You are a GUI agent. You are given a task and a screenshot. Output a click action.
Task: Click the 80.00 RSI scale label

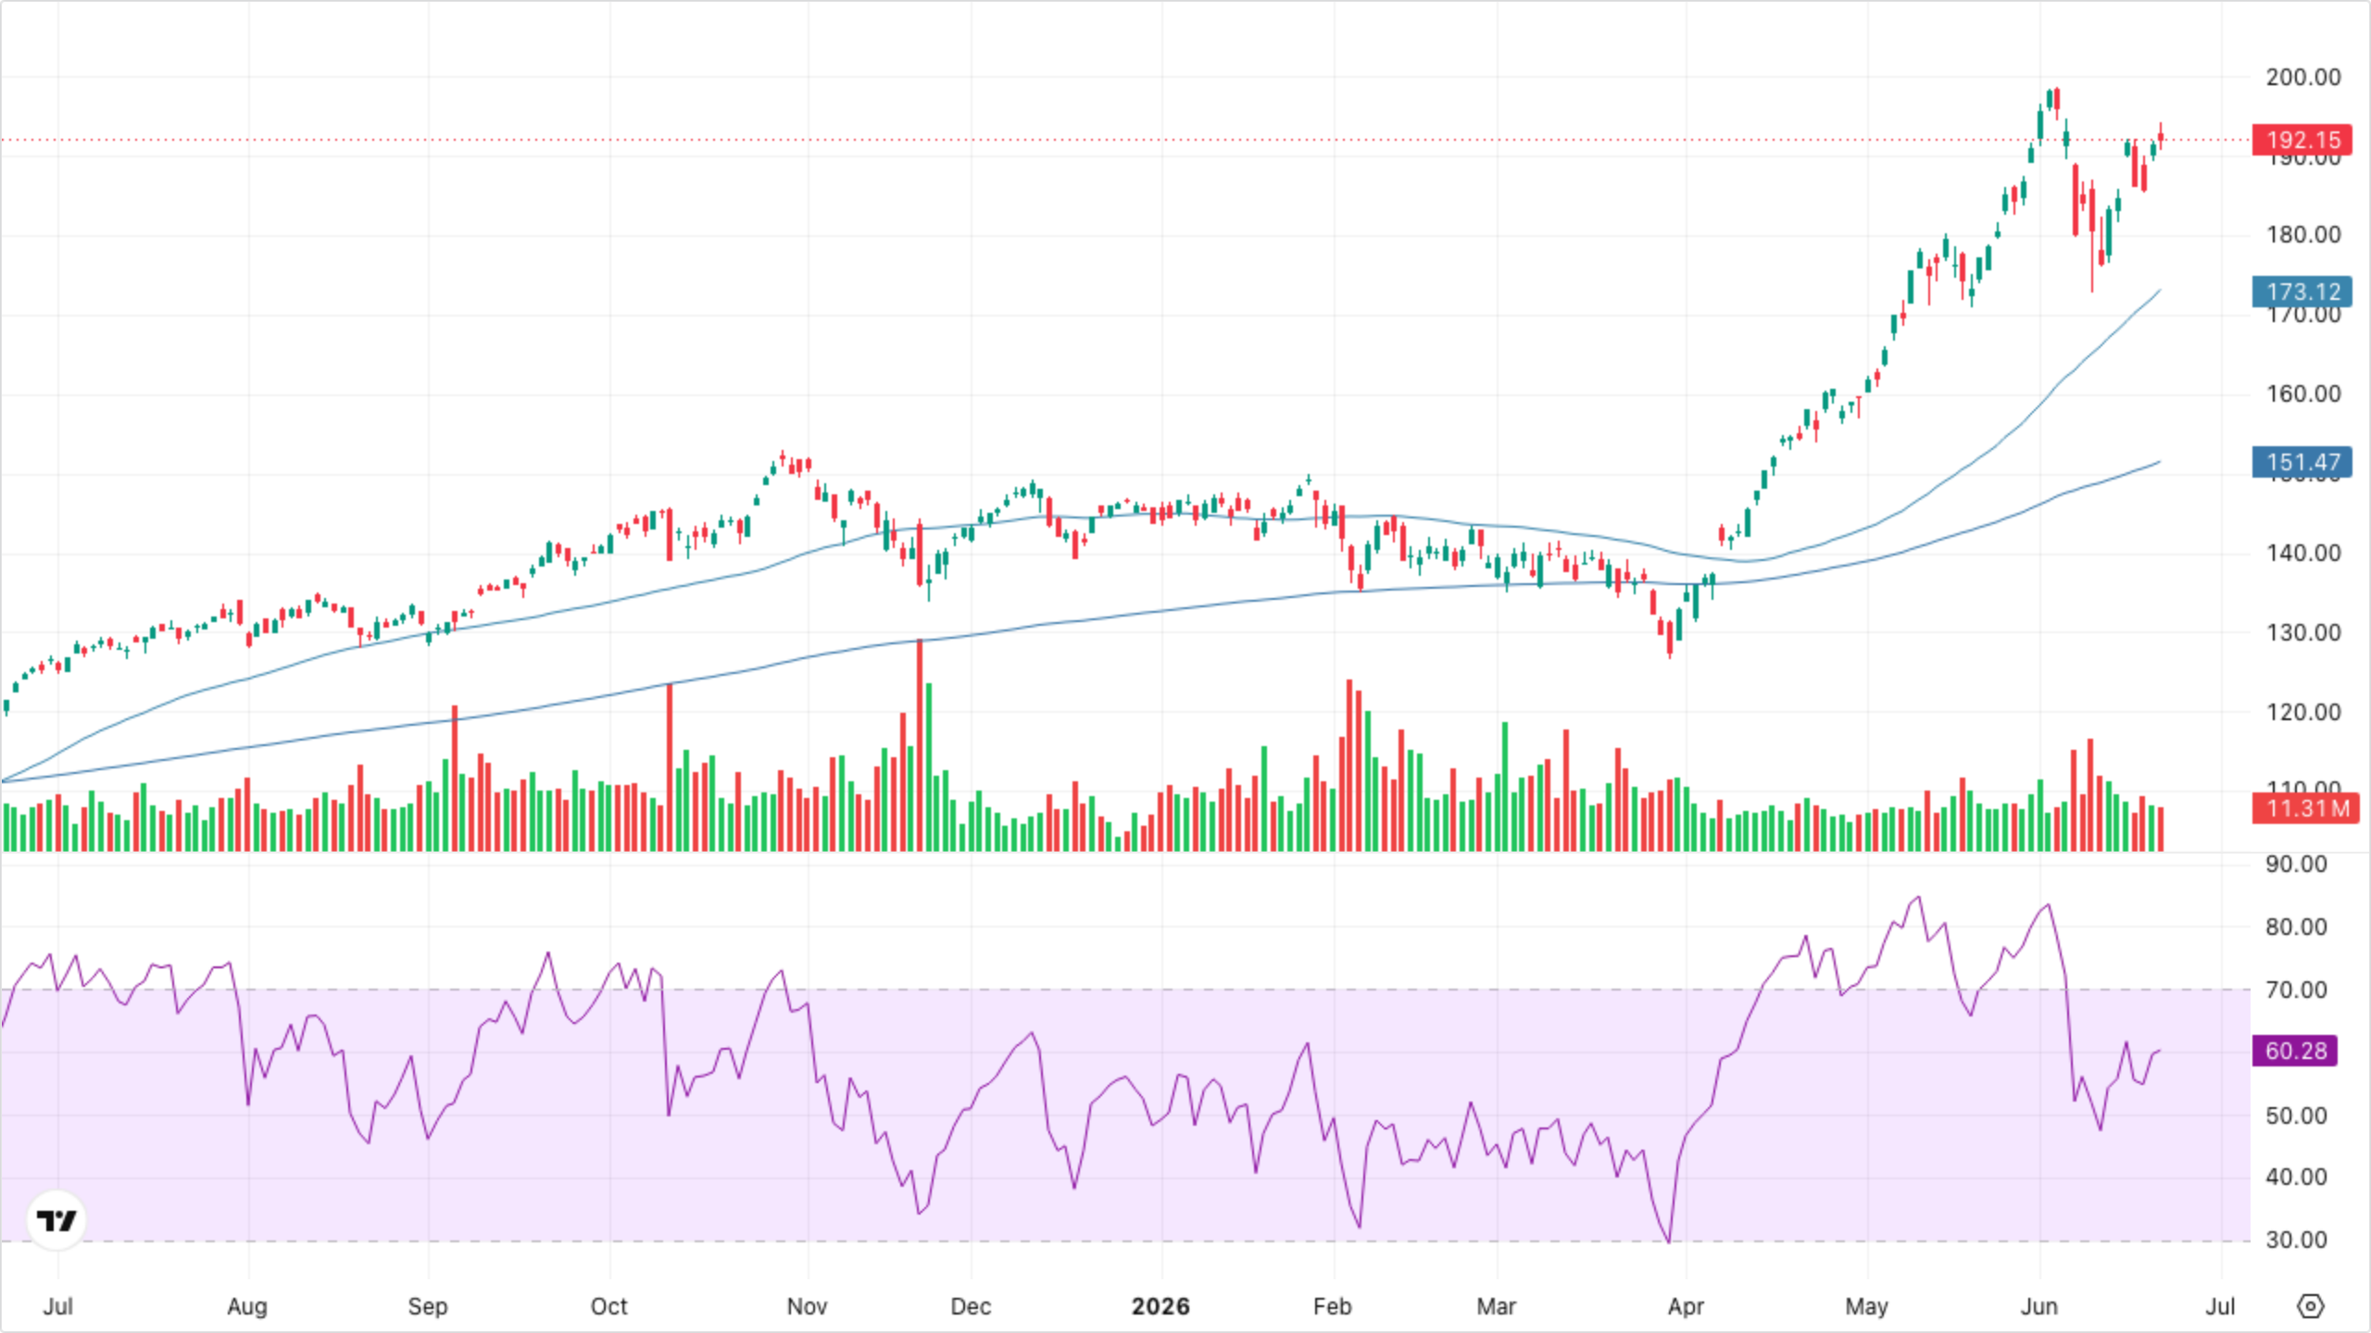(2295, 927)
